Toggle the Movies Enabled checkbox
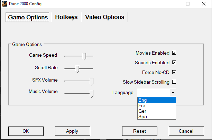 (x=174, y=53)
